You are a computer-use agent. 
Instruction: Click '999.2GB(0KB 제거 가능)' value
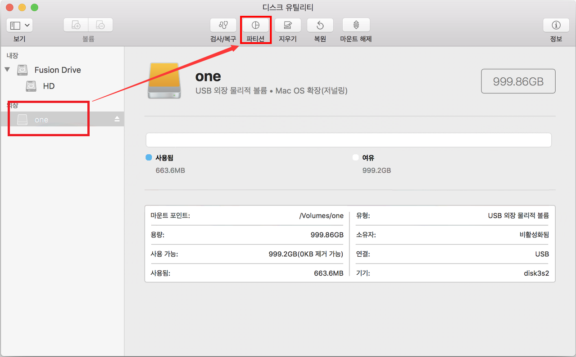[306, 254]
